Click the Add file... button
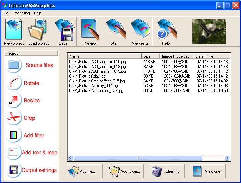 click(x=84, y=171)
